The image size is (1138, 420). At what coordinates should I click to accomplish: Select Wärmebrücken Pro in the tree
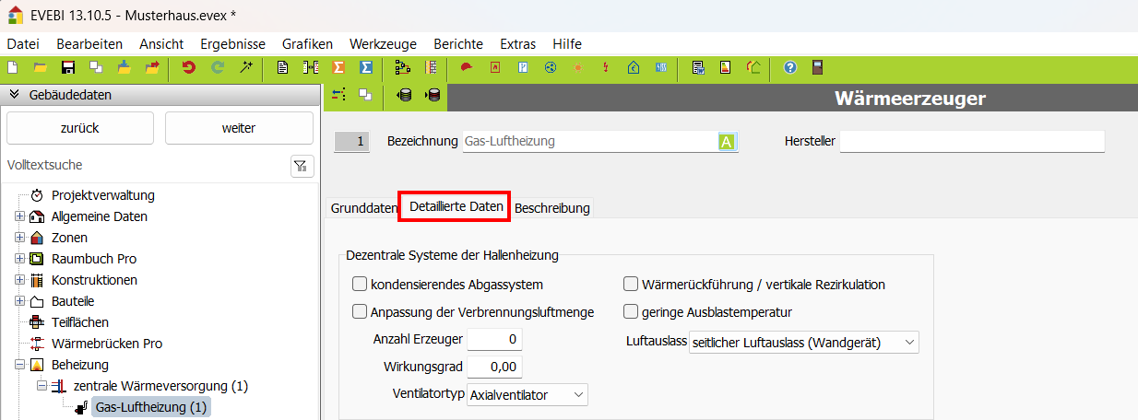pyautogui.click(x=107, y=344)
